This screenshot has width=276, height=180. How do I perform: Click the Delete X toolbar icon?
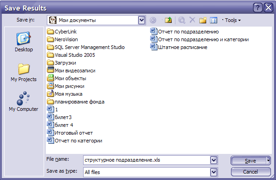tap(192, 20)
